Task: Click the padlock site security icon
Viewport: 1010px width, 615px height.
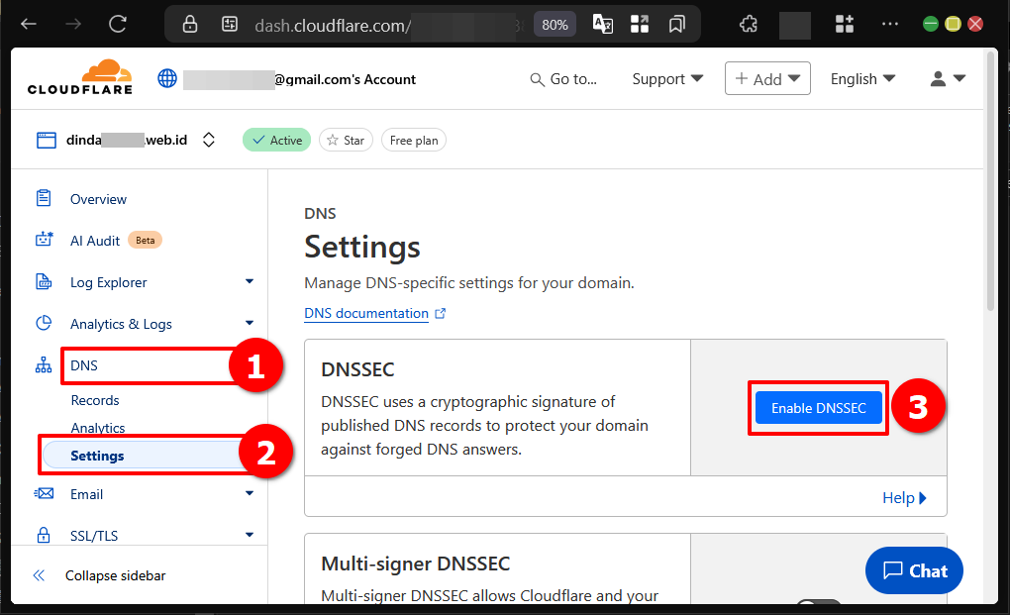Action: [x=189, y=25]
